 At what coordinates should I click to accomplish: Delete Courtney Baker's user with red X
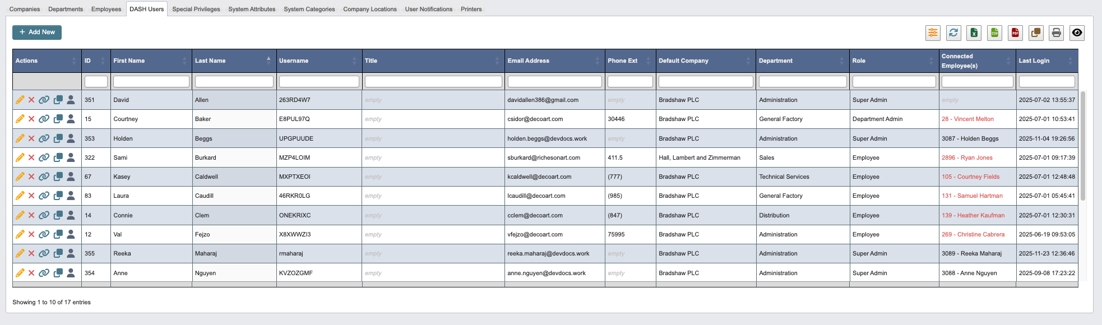[x=31, y=119]
